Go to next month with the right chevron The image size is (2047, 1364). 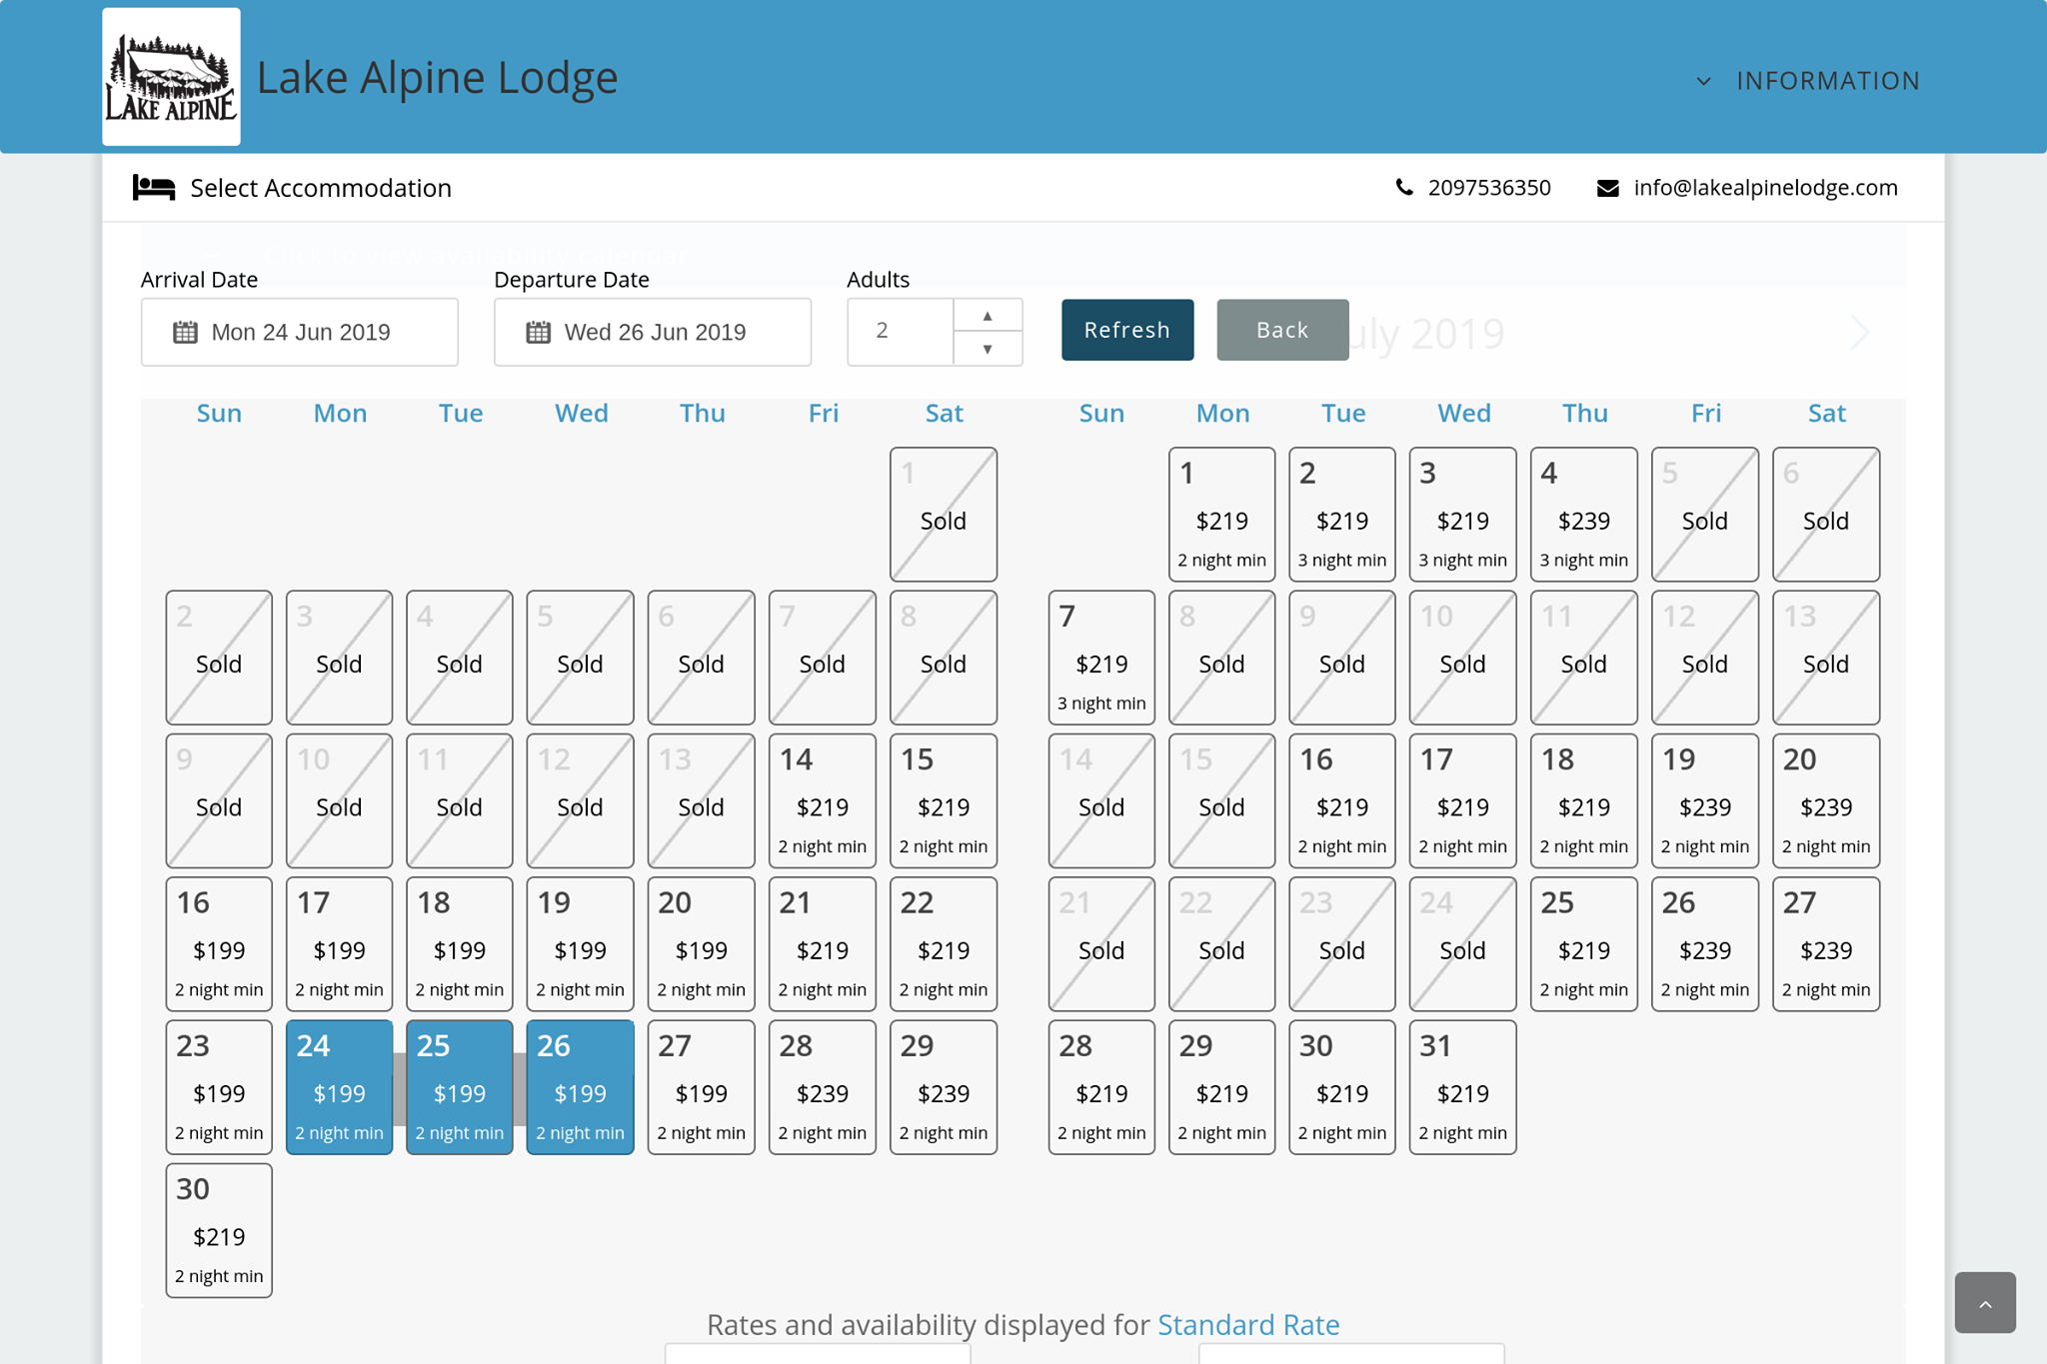pos(1858,333)
